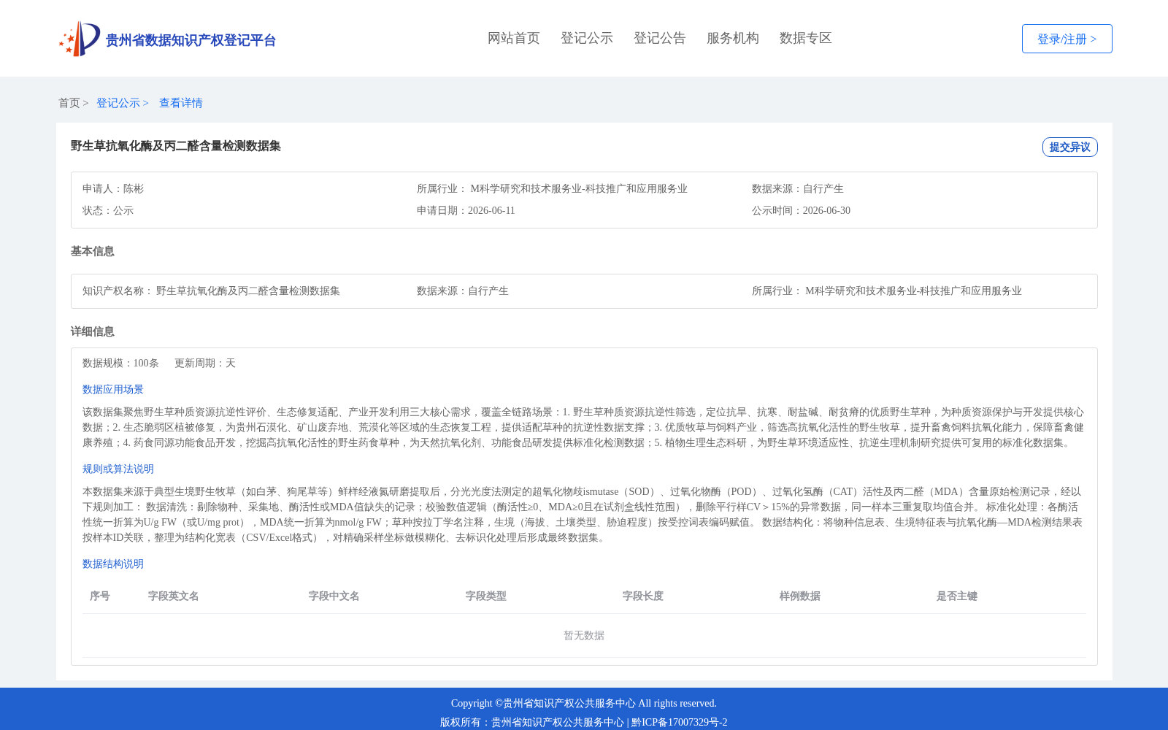Click the platform logo icon

click(x=80, y=39)
